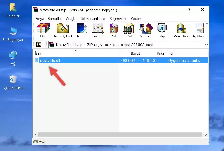Click the horizontal scrollbar right arrow
This screenshot has width=224, height=151.
click(x=206, y=134)
